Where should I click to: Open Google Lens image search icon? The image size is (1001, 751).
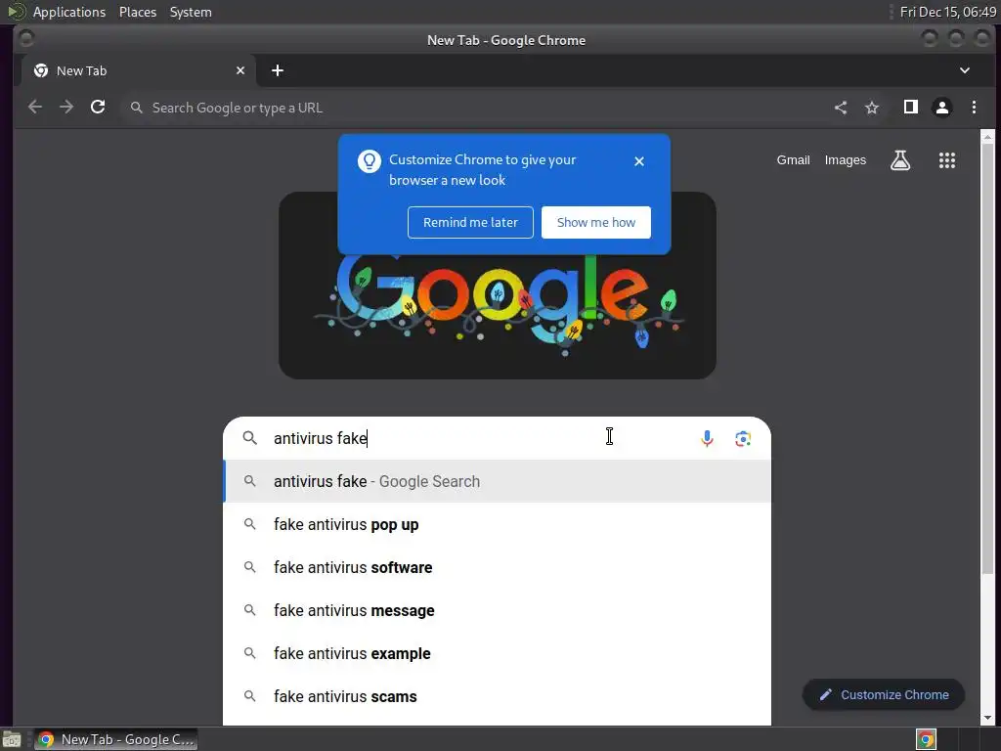[x=743, y=439]
